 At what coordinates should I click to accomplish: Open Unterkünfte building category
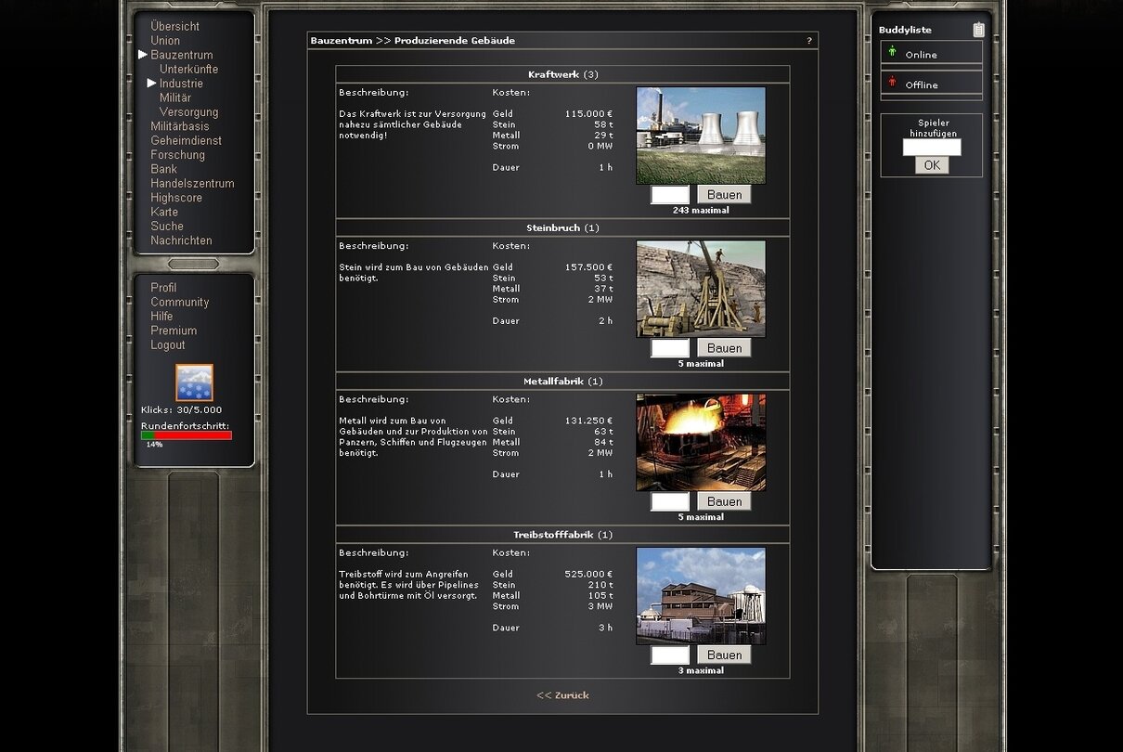click(188, 70)
